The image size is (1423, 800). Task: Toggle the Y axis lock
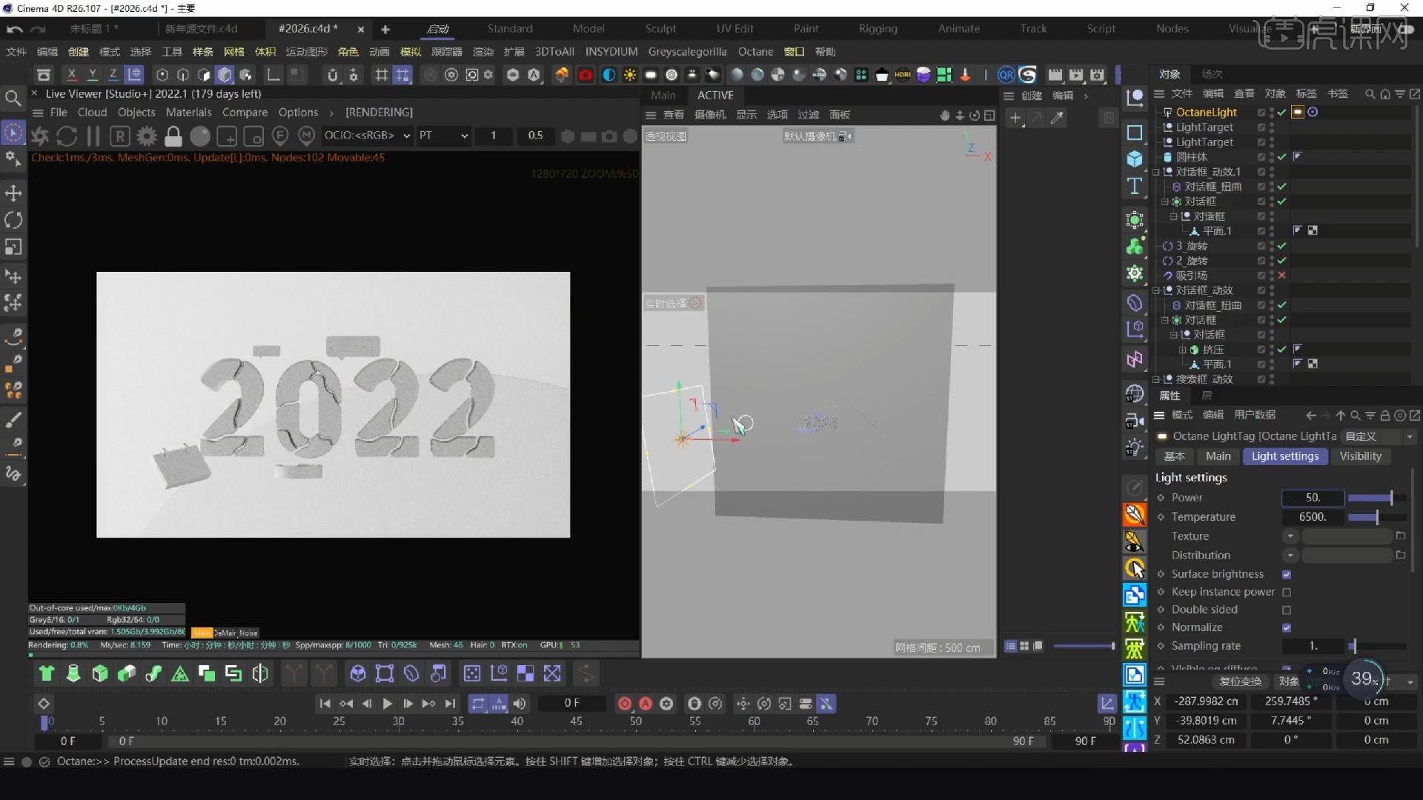[92, 75]
